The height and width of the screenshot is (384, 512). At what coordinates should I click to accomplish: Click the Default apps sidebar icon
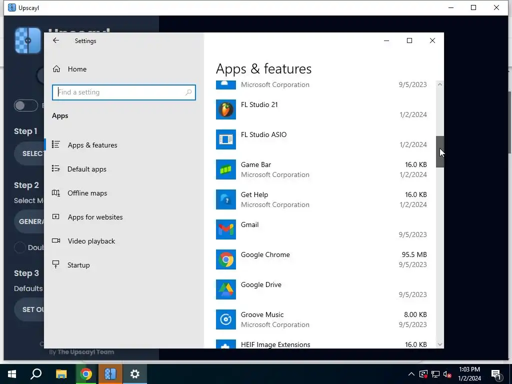click(56, 168)
